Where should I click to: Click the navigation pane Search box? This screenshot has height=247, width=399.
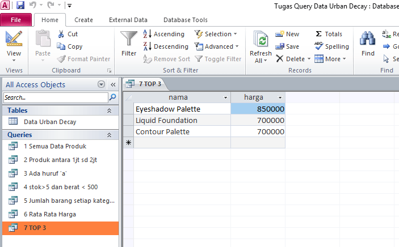[x=56, y=97]
